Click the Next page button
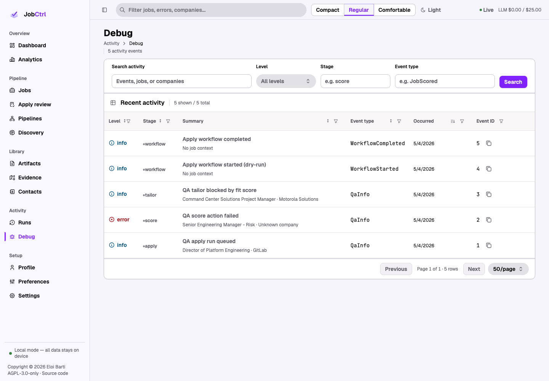The image size is (549, 381). click(474, 269)
